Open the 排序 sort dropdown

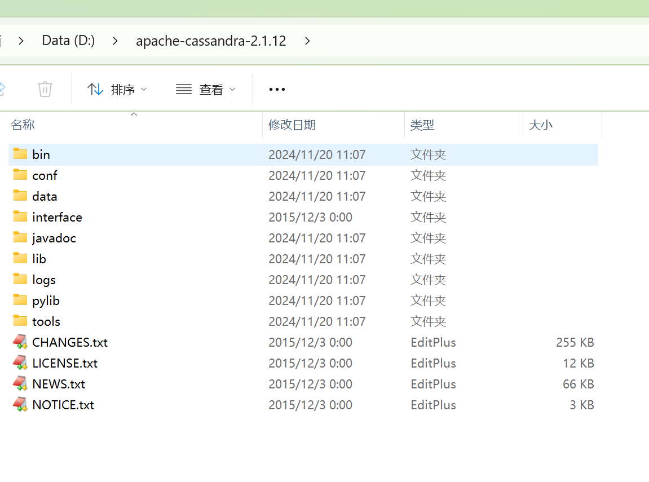(117, 90)
